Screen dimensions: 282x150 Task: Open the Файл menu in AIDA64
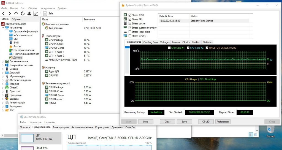tap(4, 8)
